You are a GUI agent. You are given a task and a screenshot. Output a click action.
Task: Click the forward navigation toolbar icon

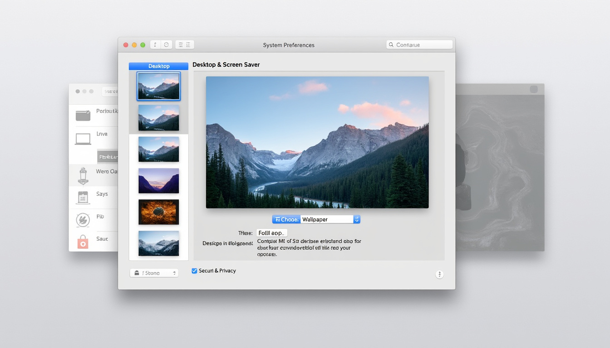(166, 45)
